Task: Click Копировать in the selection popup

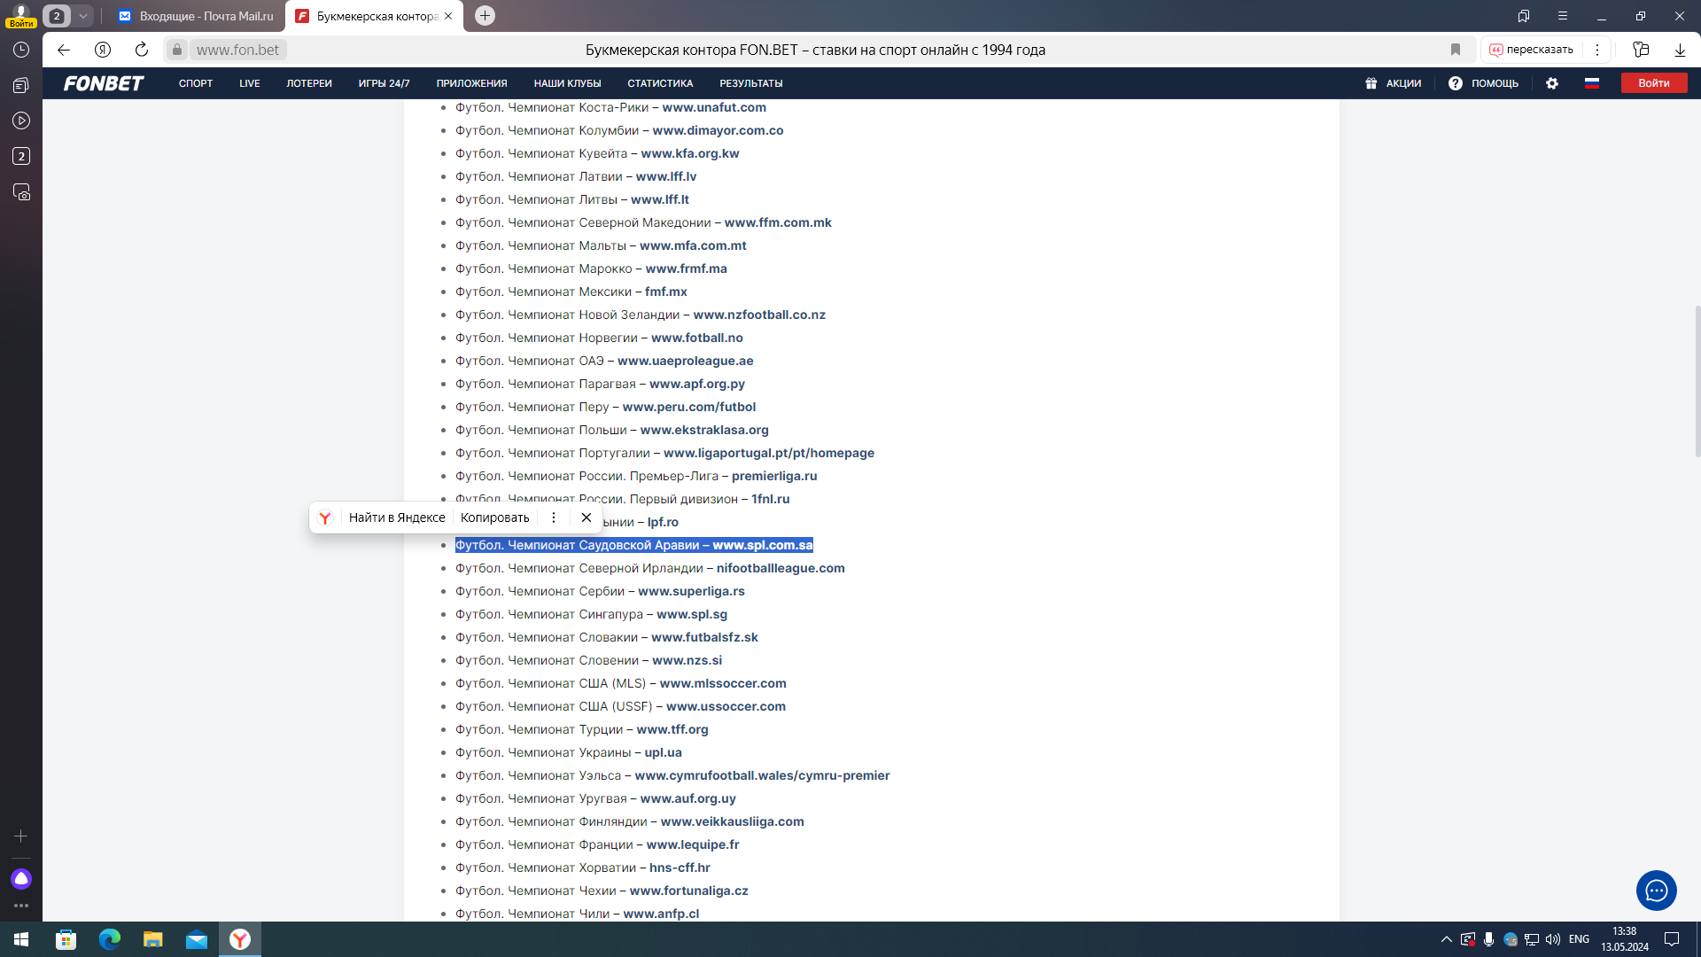Action: [494, 517]
